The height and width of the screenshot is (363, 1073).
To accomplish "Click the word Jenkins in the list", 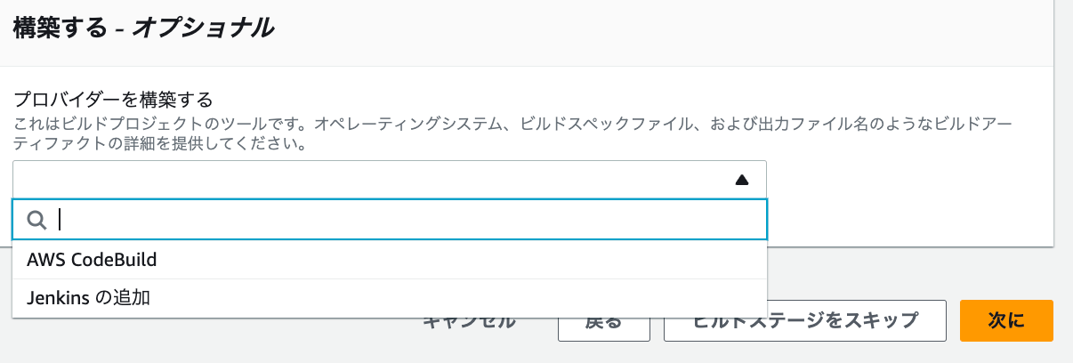I will coord(58,298).
